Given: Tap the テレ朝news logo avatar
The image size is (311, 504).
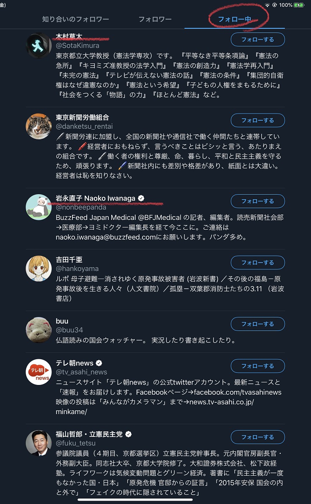Looking at the screenshot, I should tap(38, 372).
